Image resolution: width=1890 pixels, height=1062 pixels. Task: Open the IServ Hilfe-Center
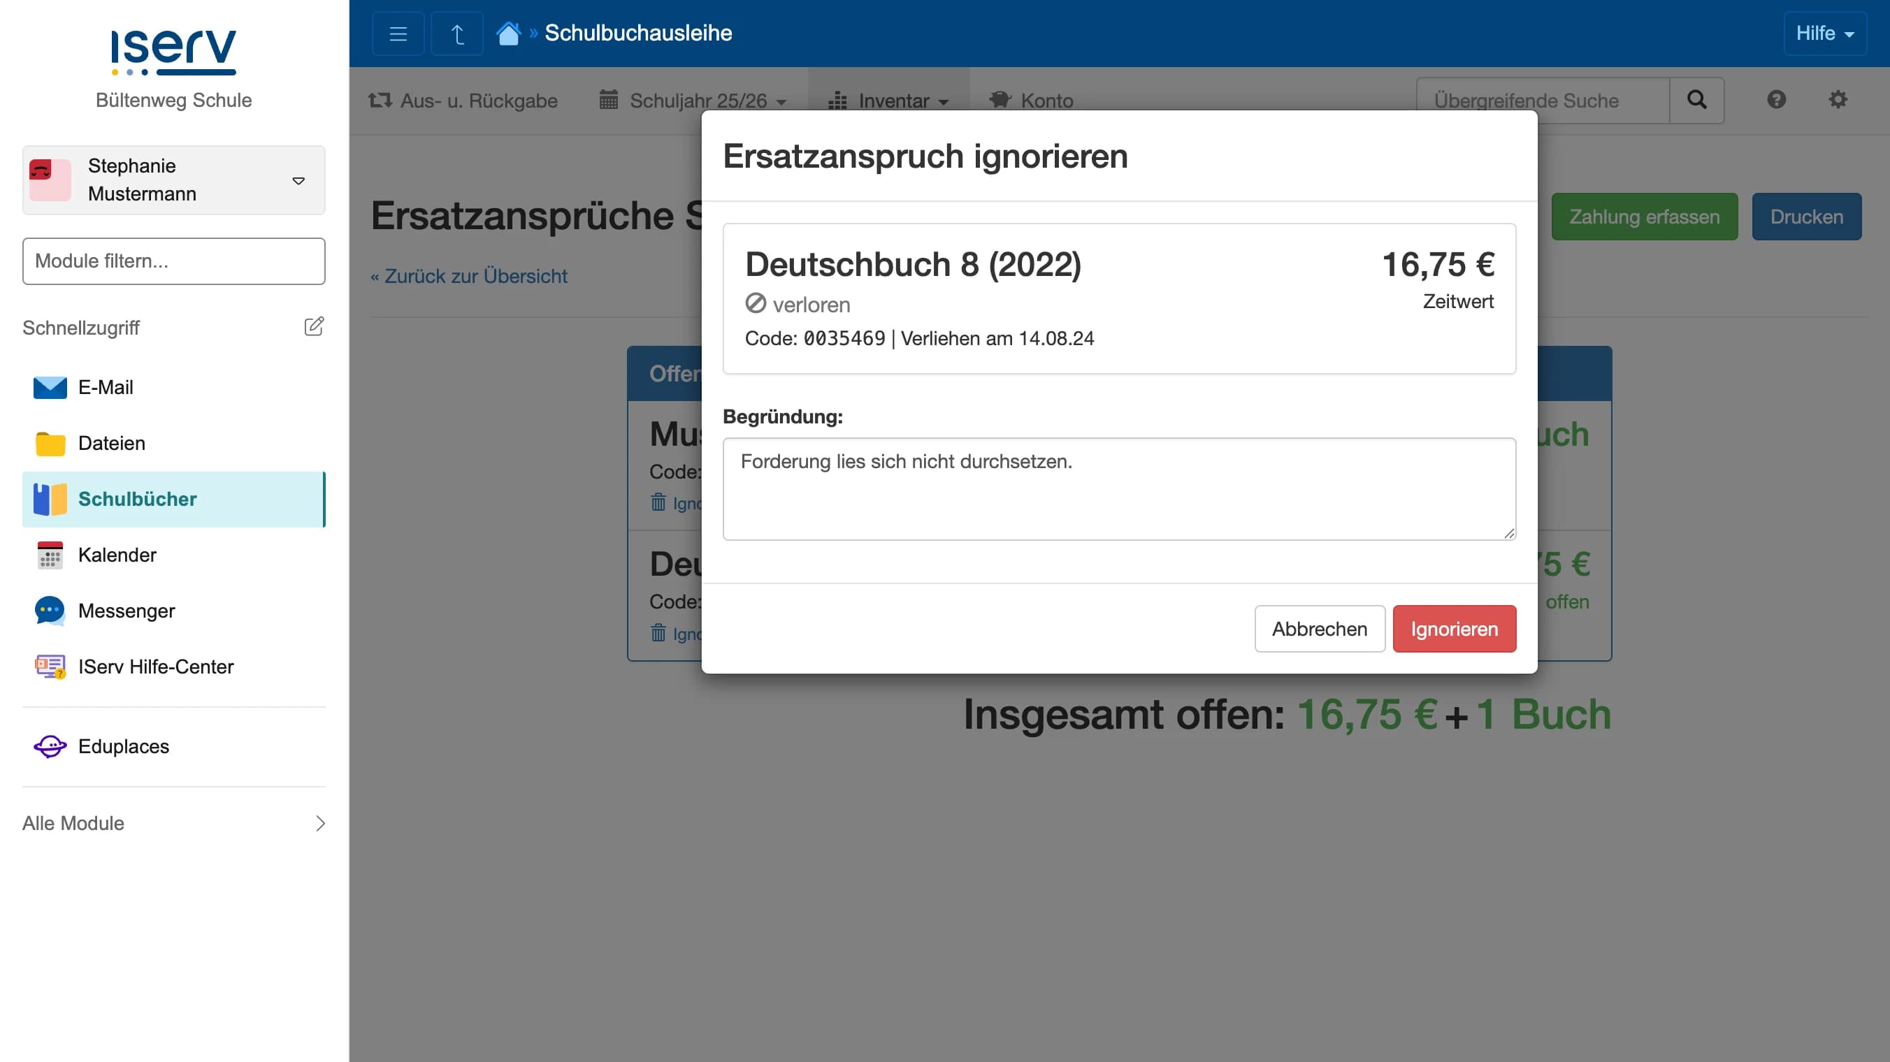[157, 666]
